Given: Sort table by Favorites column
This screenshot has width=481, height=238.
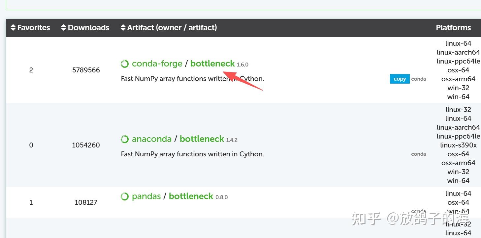Looking at the screenshot, I should click(x=30, y=28).
